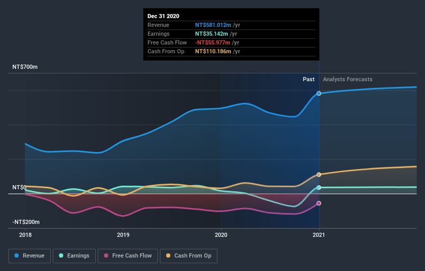Click the 'Analysts Forecasts' label
Screen dimensions: 425x271
point(347,79)
